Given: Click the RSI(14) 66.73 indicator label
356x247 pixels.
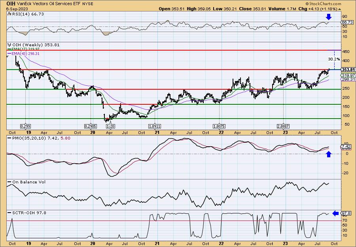Looking at the screenshot, I should (x=27, y=14).
